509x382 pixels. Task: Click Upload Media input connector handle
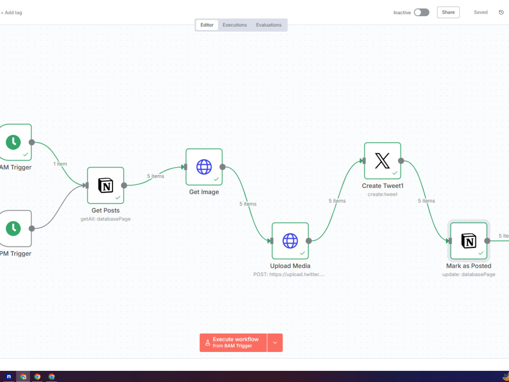pos(271,241)
